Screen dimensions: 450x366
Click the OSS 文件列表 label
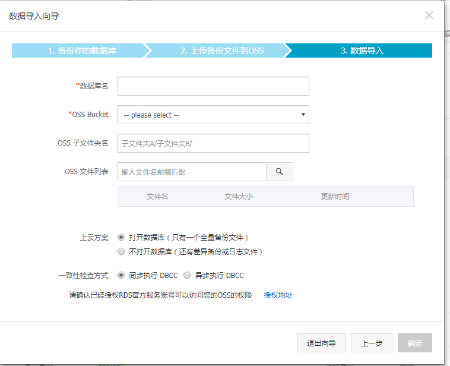87,172
